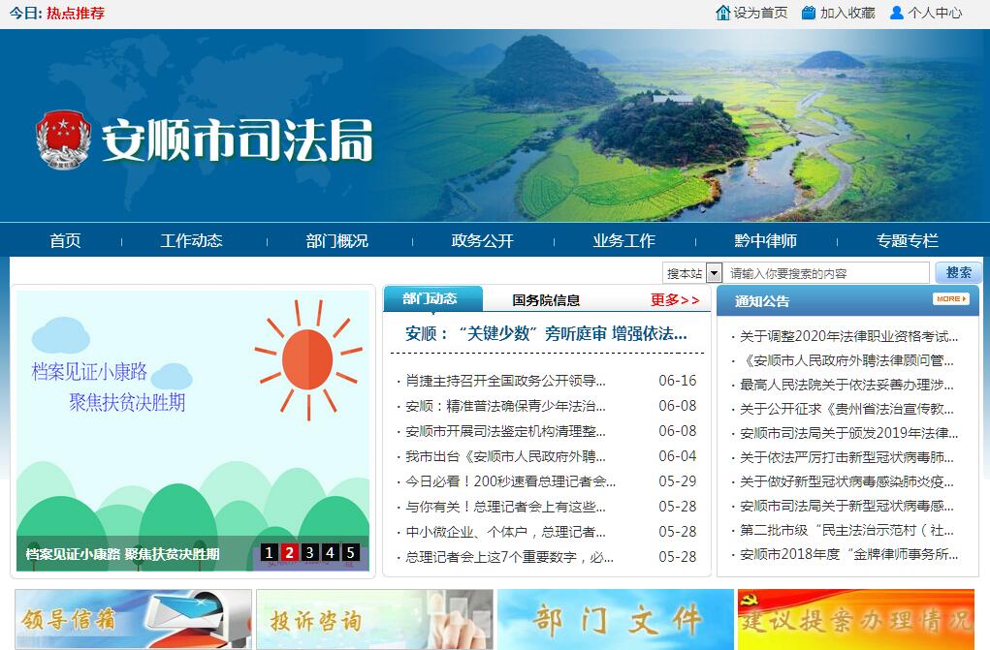The width and height of the screenshot is (990, 650).
Task: Click the search input field
Action: 826,273
